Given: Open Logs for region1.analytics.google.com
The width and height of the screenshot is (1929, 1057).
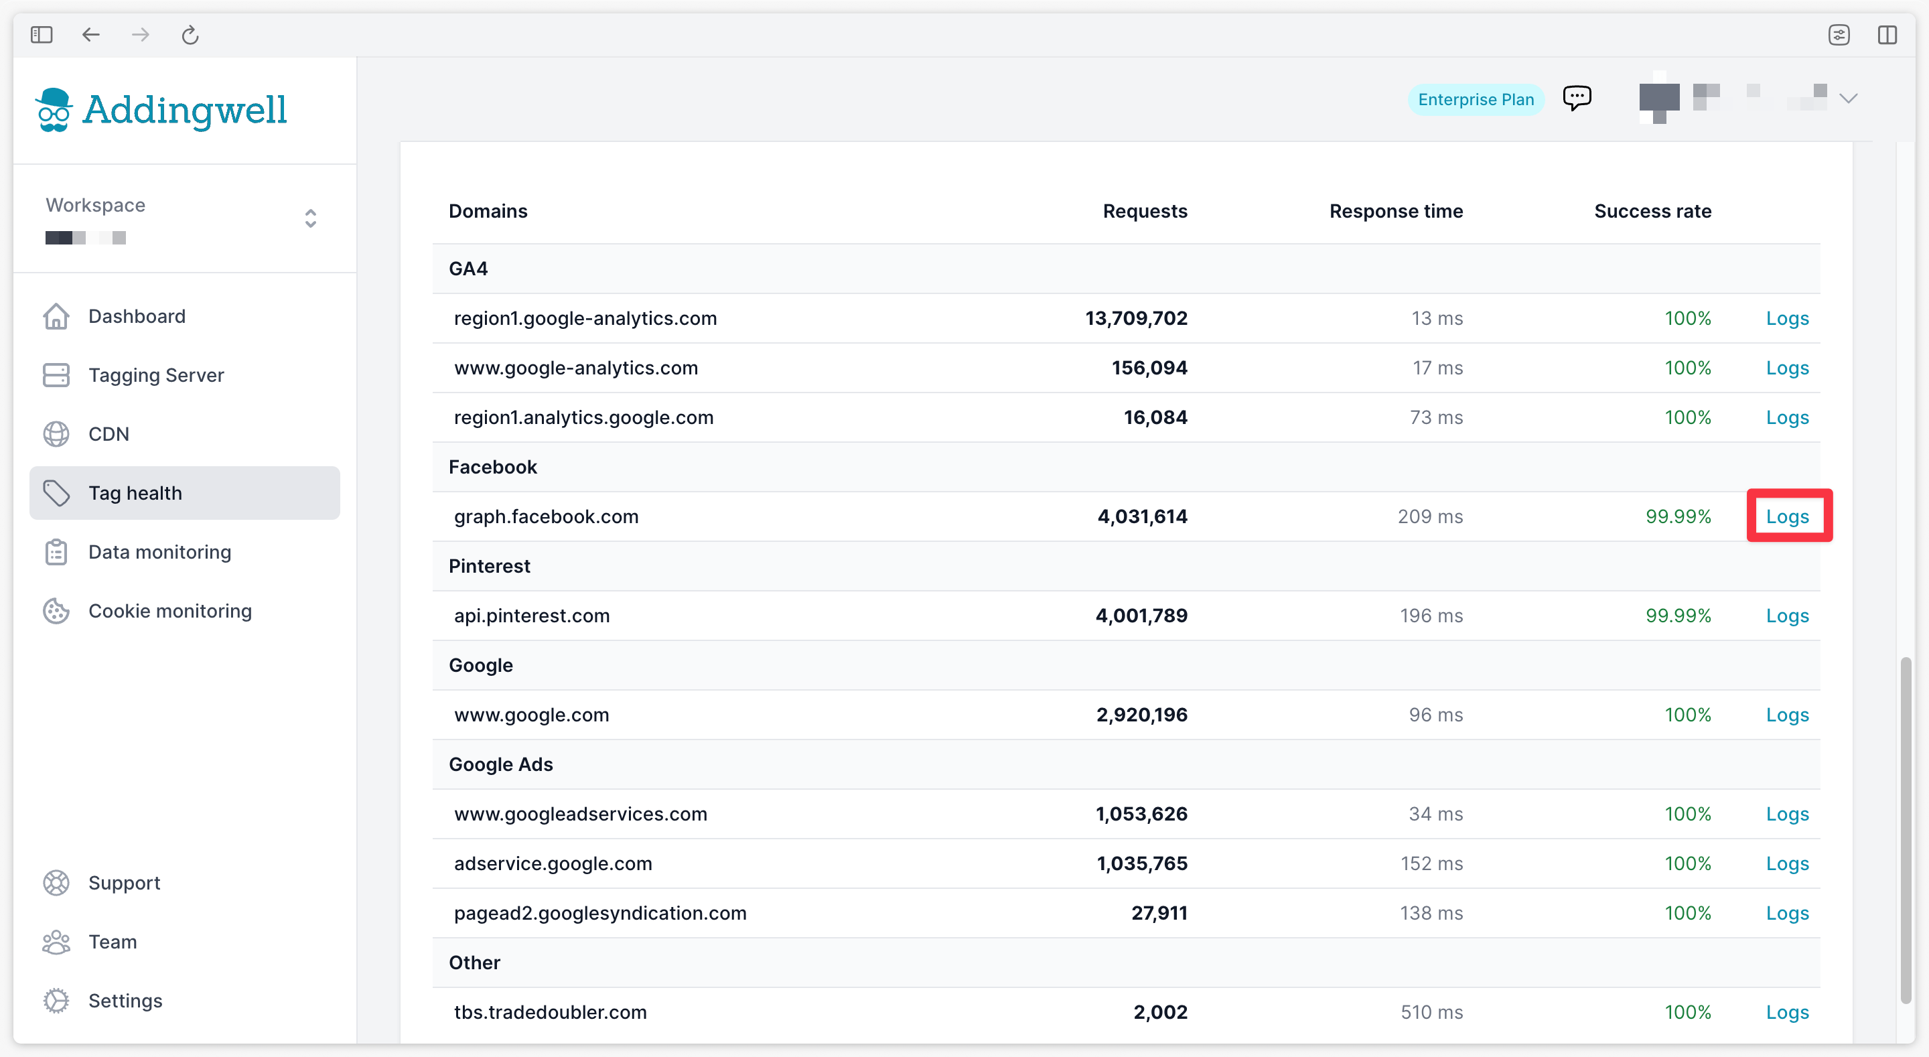Looking at the screenshot, I should (x=1787, y=417).
